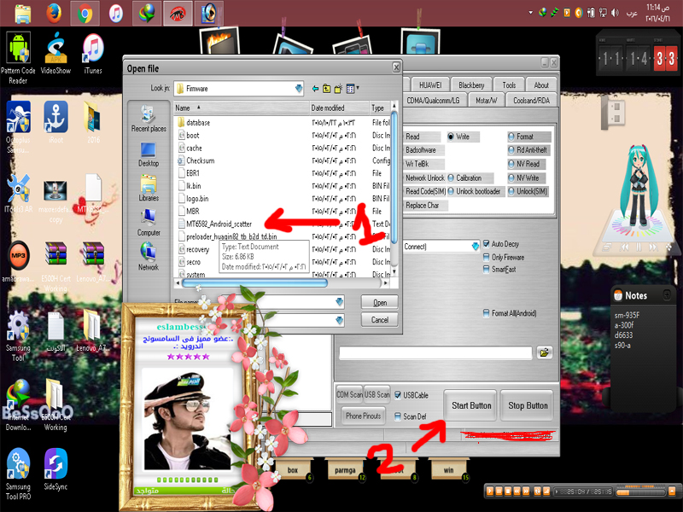
Task: Click the Cancel button in dialog
Action: [x=380, y=320]
